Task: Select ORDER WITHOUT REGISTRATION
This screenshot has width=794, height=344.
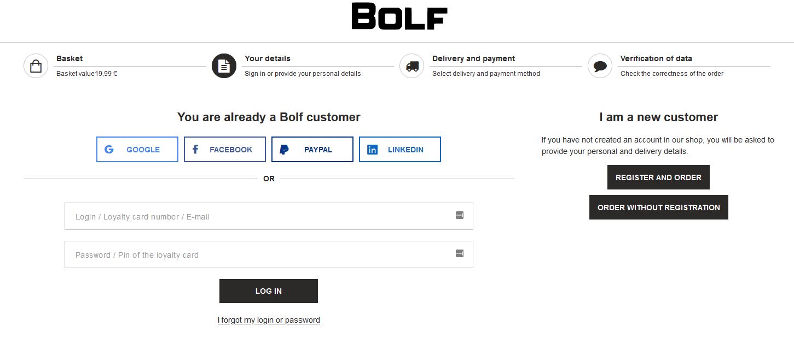Action: coord(658,207)
